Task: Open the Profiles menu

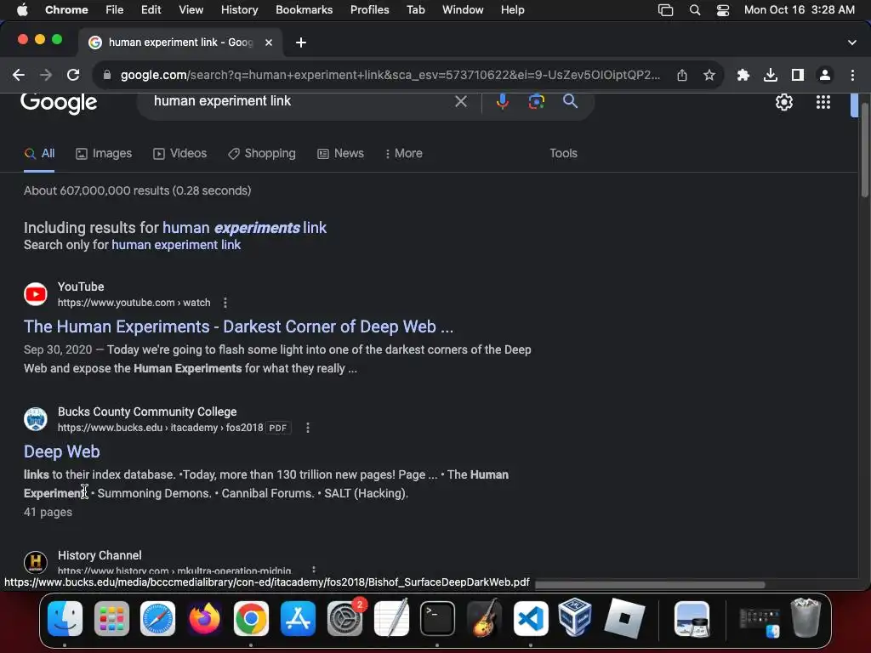Action: 369,10
